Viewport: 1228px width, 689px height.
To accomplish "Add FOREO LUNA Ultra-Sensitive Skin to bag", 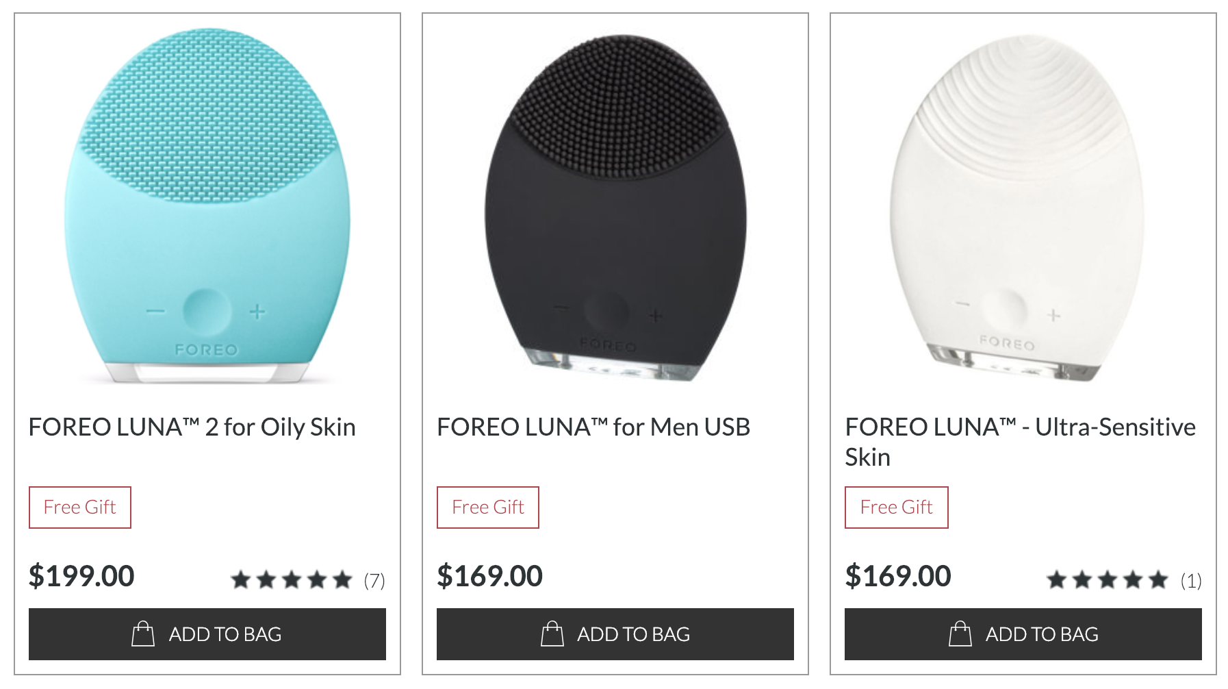I will pyautogui.click(x=1023, y=634).
